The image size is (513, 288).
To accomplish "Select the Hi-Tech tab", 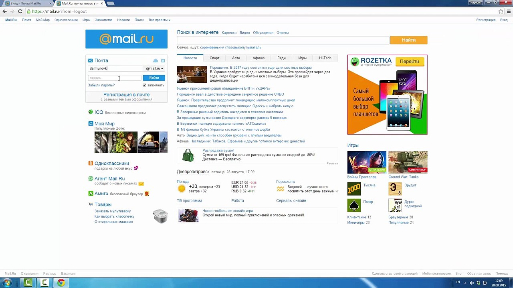I will pyautogui.click(x=325, y=58).
